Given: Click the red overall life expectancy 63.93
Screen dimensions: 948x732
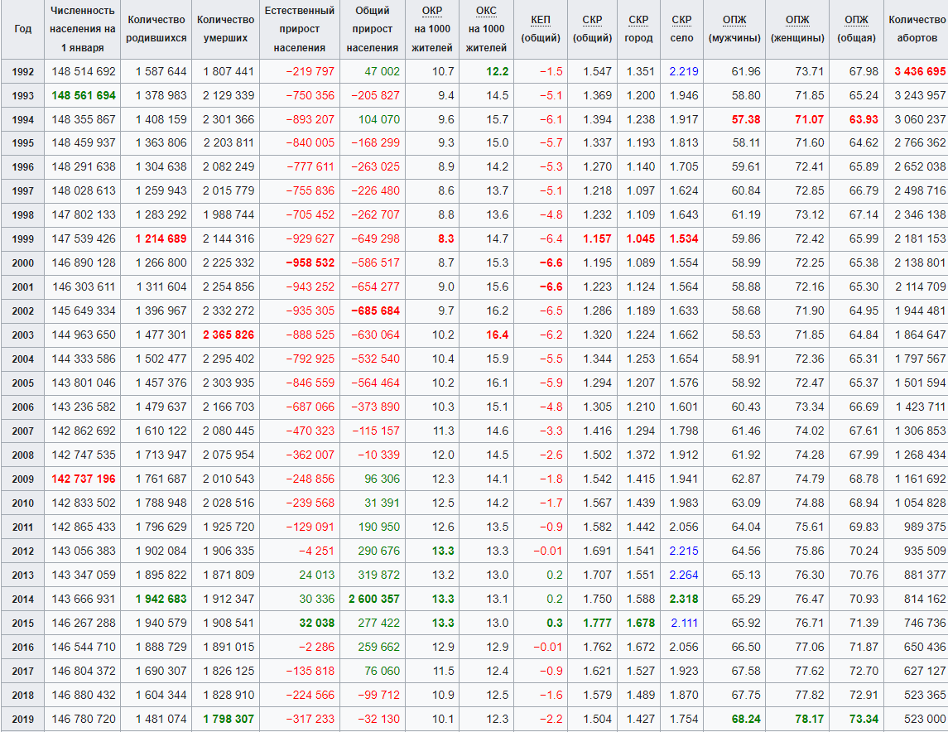Looking at the screenshot, I should 864,120.
